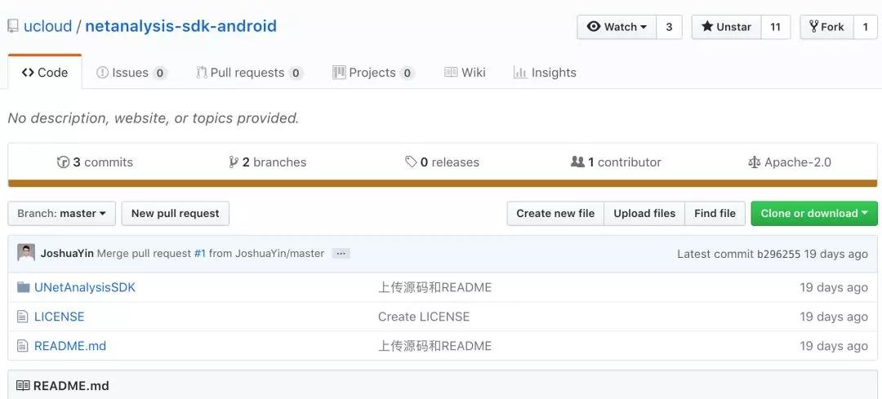
Task: Click the Fork icon
Action: (814, 26)
